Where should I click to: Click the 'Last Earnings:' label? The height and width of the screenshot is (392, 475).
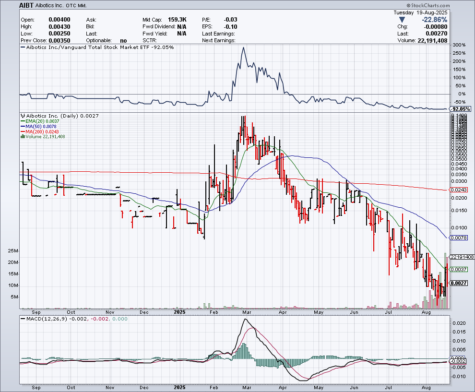coord(218,34)
